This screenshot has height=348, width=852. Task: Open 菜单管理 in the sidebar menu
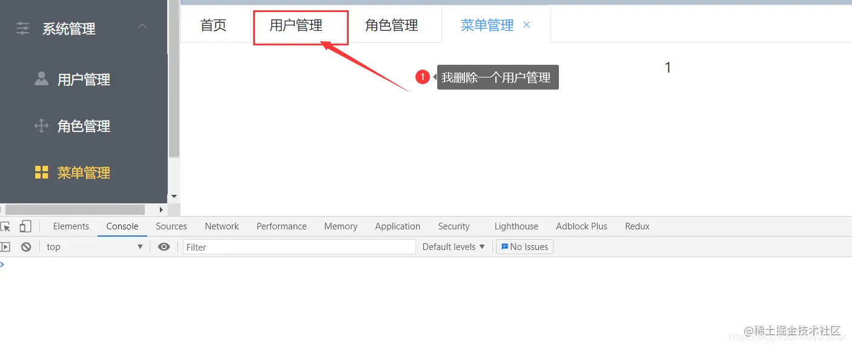pyautogui.click(x=84, y=172)
